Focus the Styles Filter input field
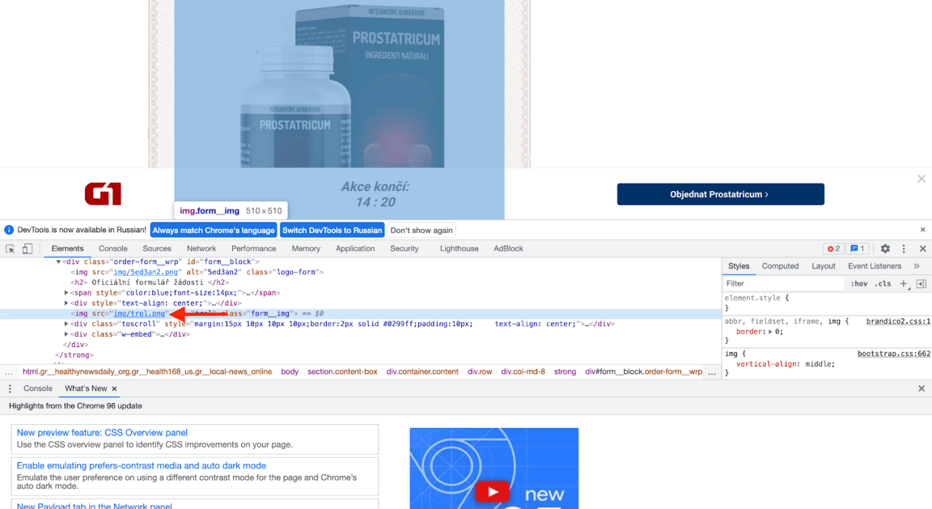This screenshot has height=509, width=932. [783, 284]
